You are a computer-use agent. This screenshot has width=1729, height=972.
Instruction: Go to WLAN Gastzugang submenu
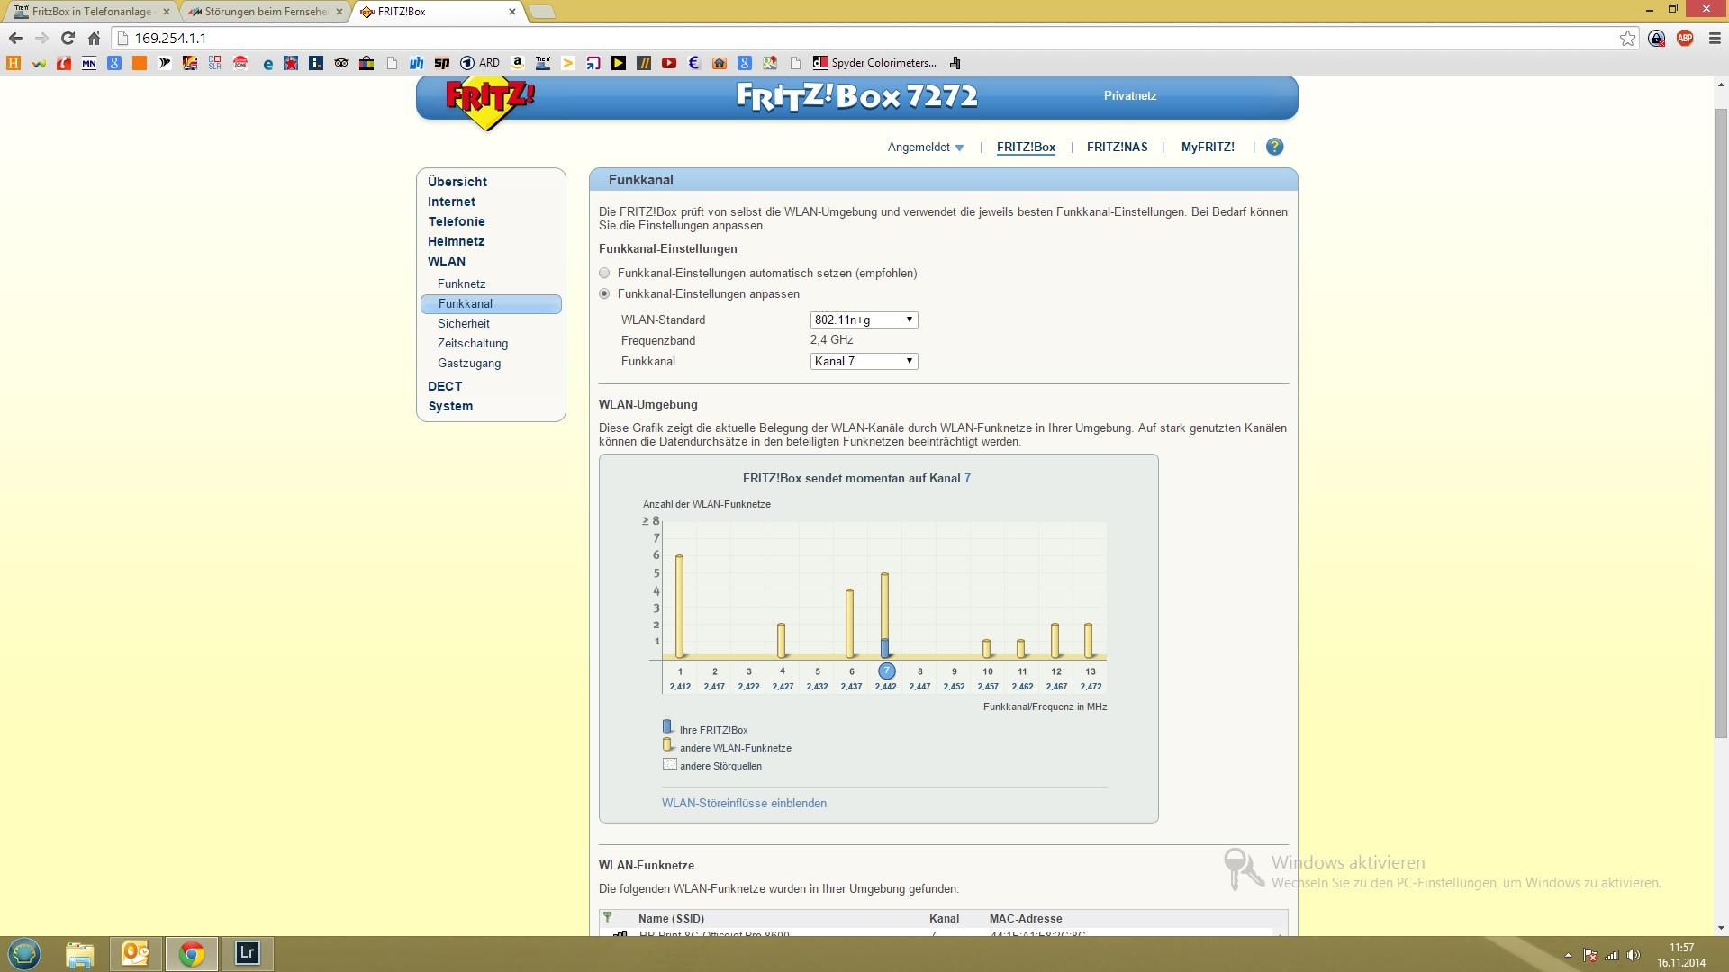pyautogui.click(x=469, y=363)
